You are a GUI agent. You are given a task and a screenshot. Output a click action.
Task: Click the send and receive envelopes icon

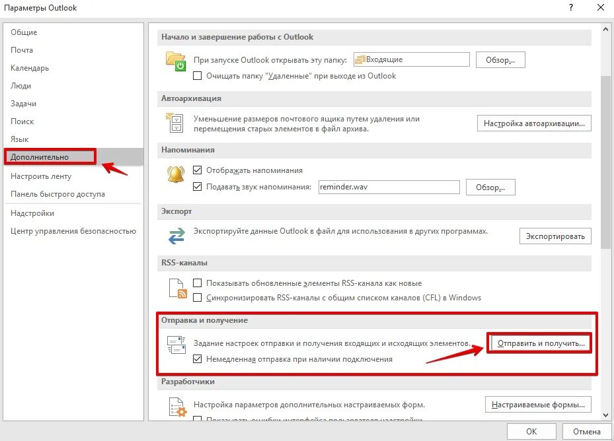pos(176,345)
